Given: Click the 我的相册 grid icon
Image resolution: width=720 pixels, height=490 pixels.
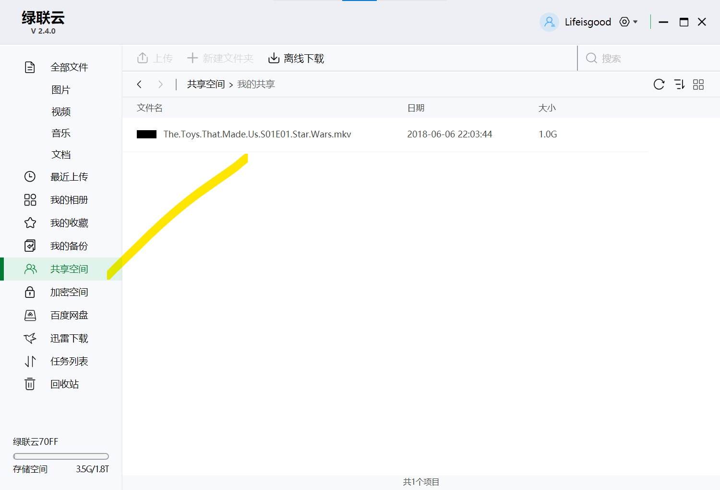Looking at the screenshot, I should 30,200.
